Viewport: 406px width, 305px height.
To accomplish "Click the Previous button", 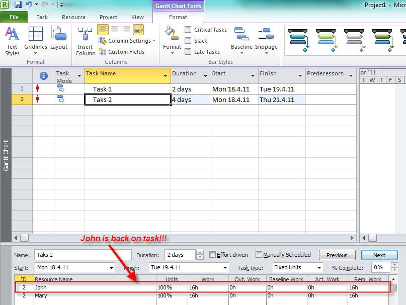I will pyautogui.click(x=337, y=255).
